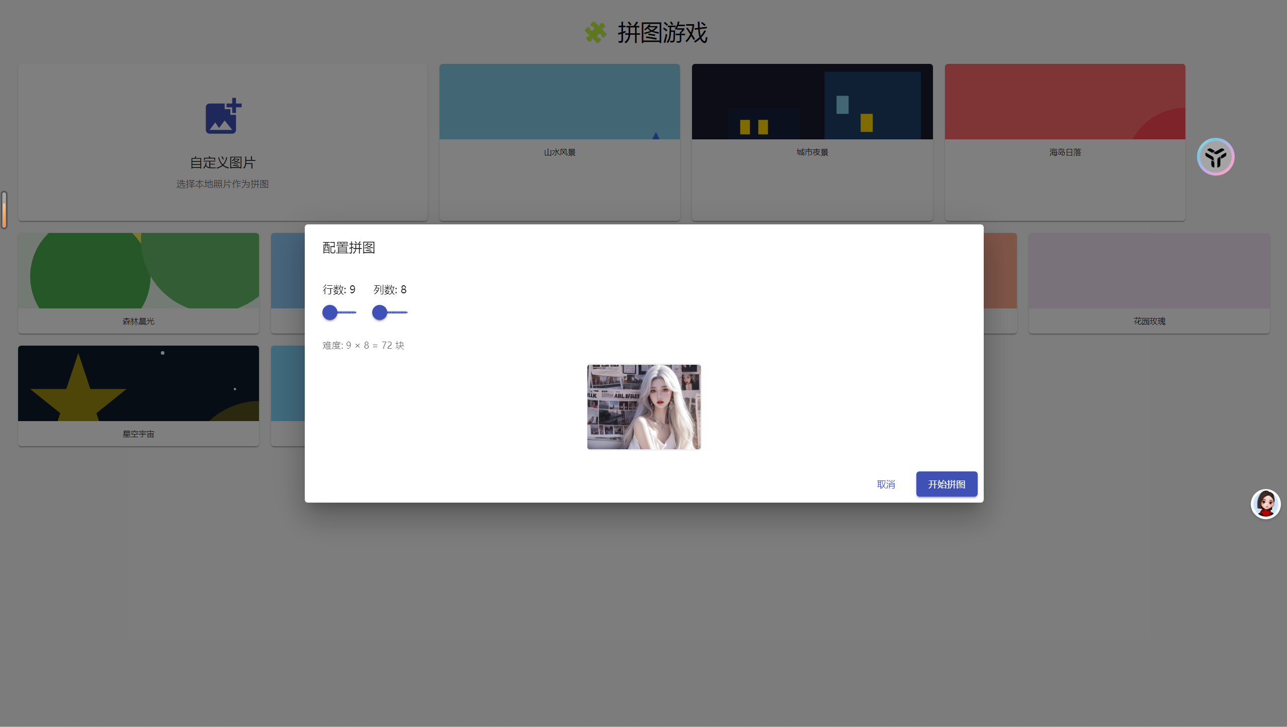
Task: Click the girl avatar icon
Action: [1265, 504]
